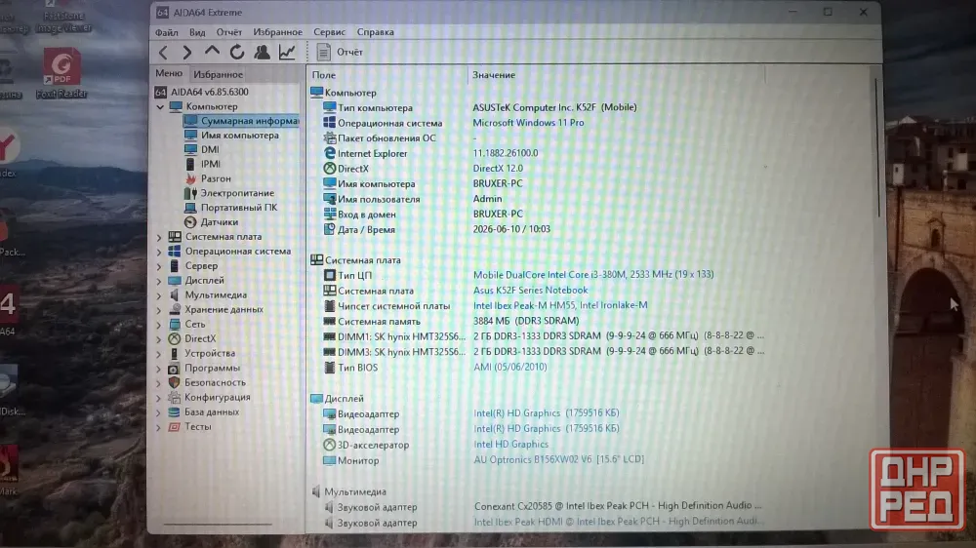The image size is (976, 548).
Task: Select Суммарная информация in tree
Action: 250,121
